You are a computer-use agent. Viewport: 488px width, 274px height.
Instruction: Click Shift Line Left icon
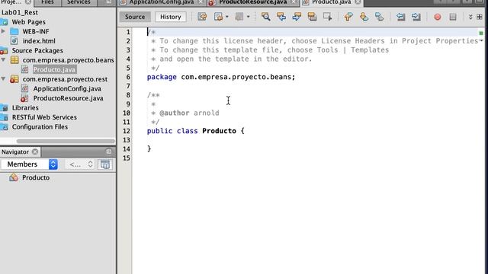400,17
